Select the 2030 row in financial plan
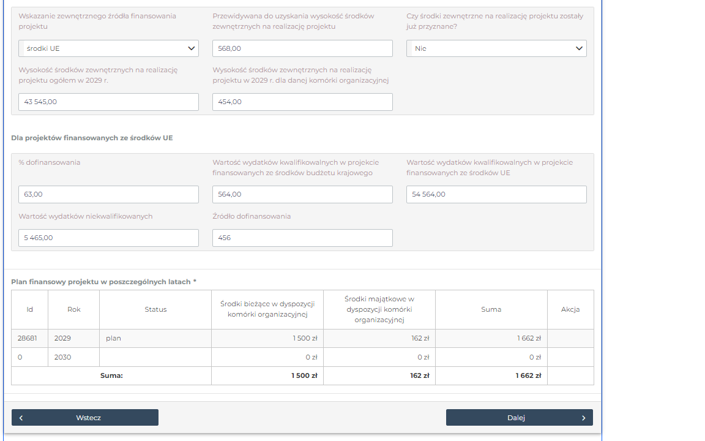 155,357
